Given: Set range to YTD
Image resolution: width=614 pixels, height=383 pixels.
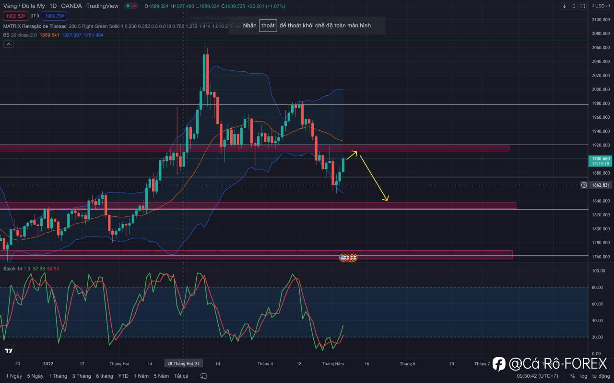Looking at the screenshot, I should coord(123,376).
